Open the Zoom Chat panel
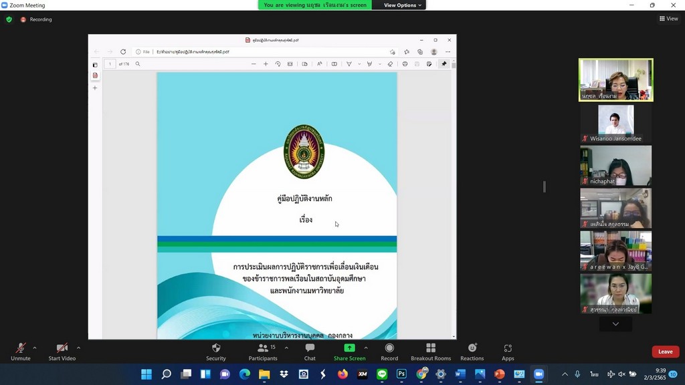 coord(310,352)
